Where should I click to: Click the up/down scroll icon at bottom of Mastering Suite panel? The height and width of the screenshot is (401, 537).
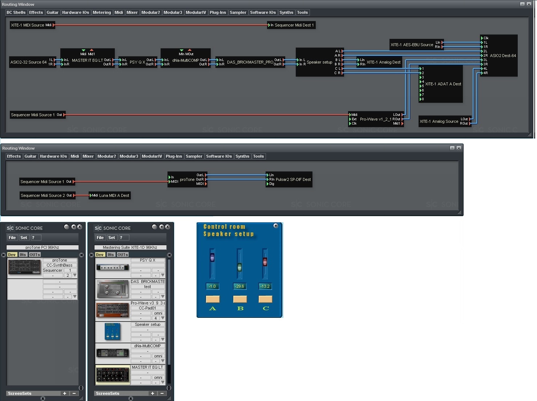[169, 388]
